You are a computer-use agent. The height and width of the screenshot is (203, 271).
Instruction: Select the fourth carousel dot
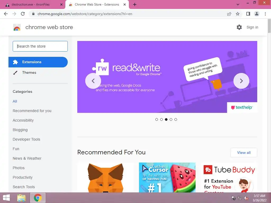171,119
